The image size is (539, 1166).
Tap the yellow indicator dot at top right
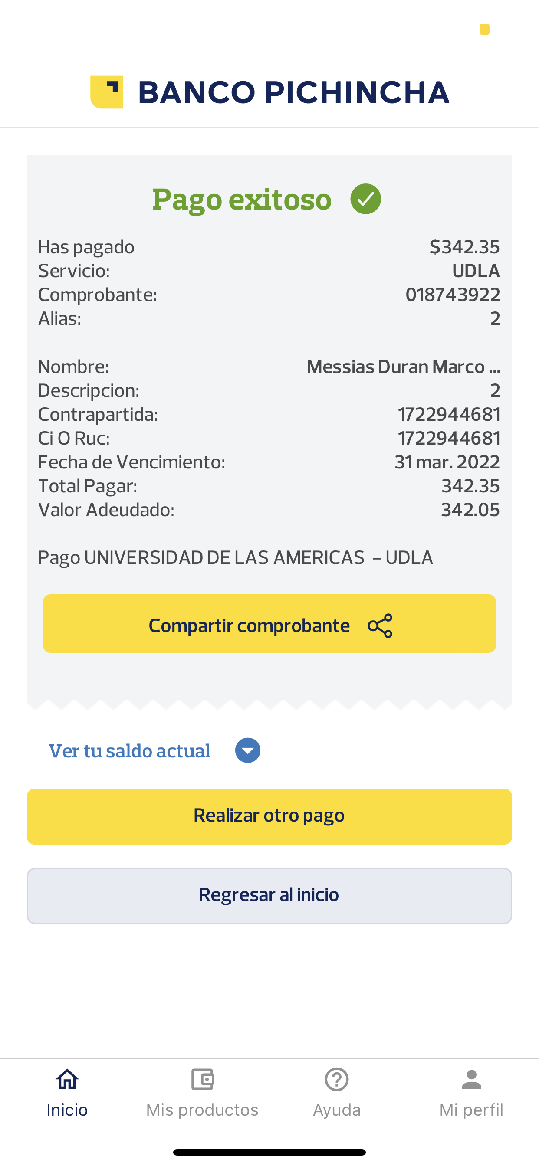point(484,29)
